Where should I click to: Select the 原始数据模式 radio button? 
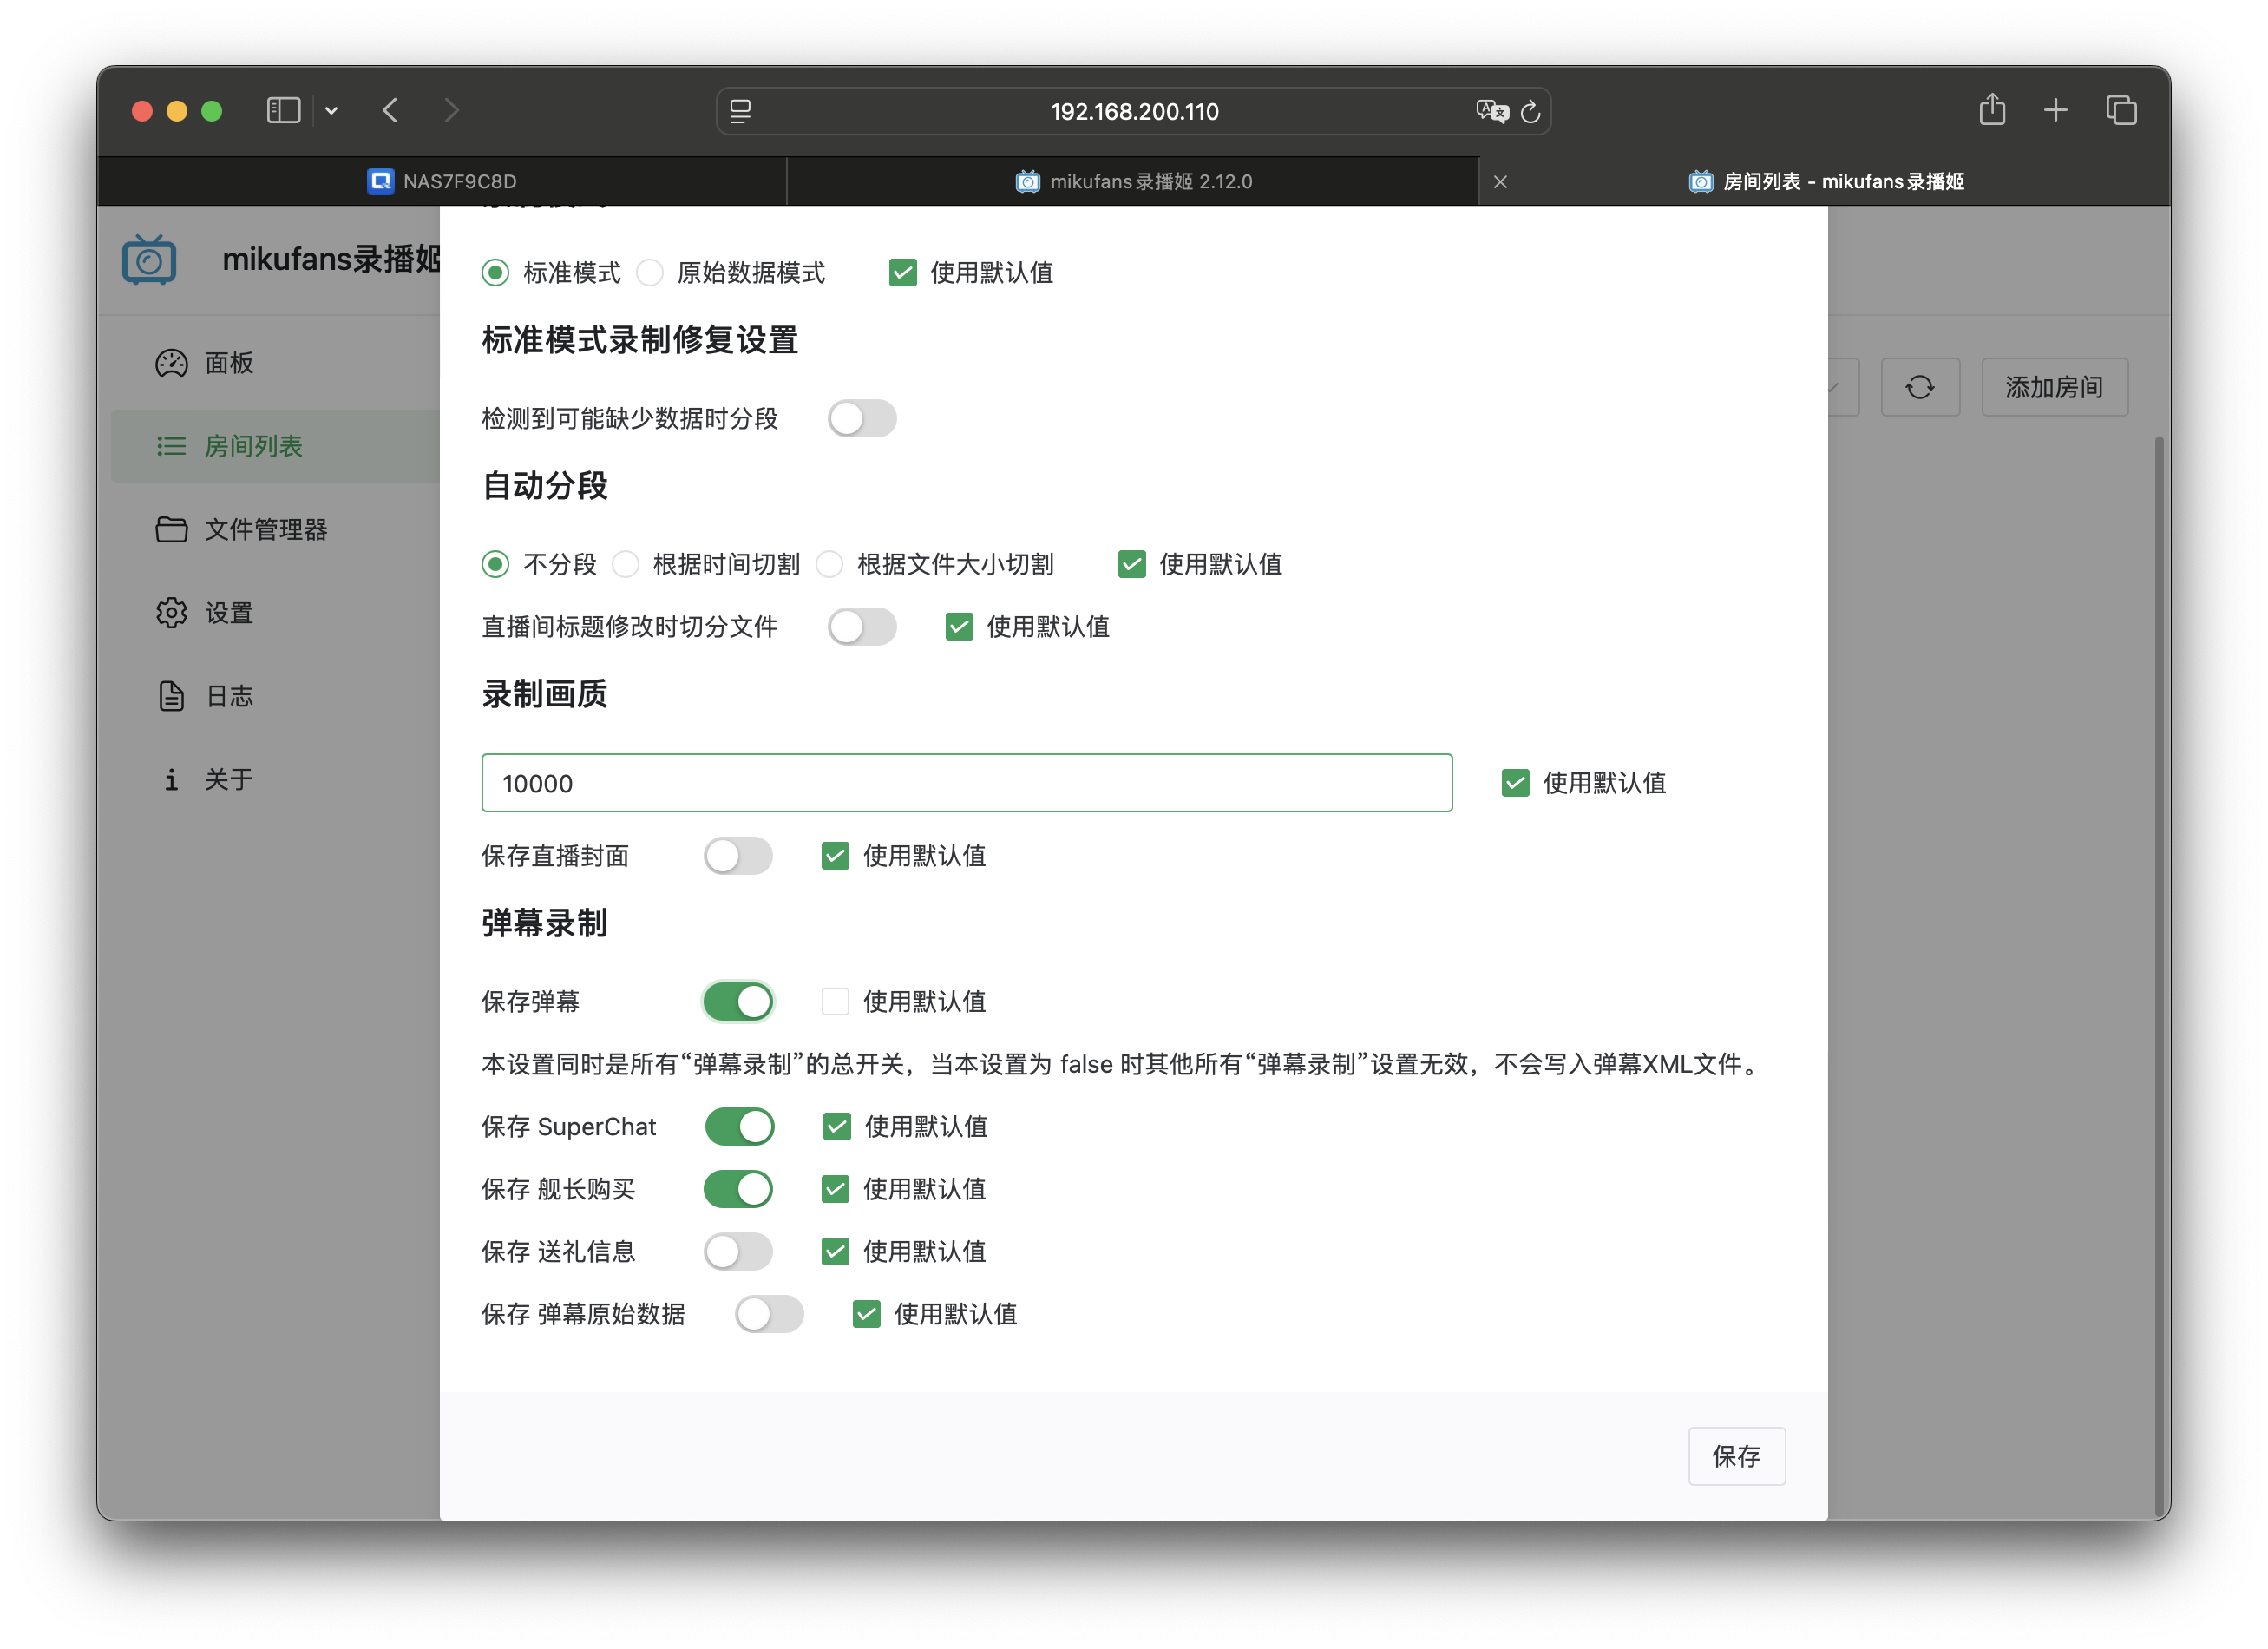click(650, 272)
